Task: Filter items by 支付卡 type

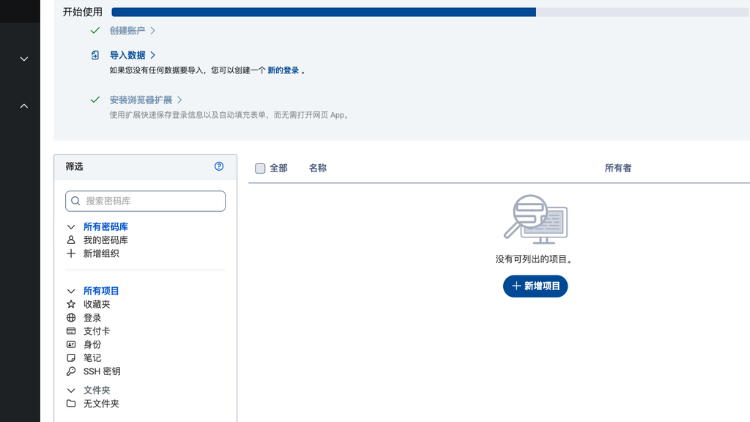Action: click(x=97, y=331)
